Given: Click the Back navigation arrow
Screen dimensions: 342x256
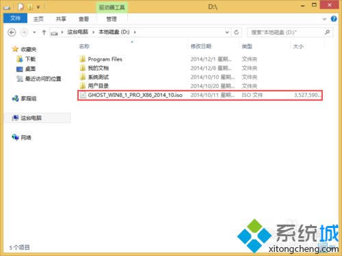Looking at the screenshot, I should (12, 32).
